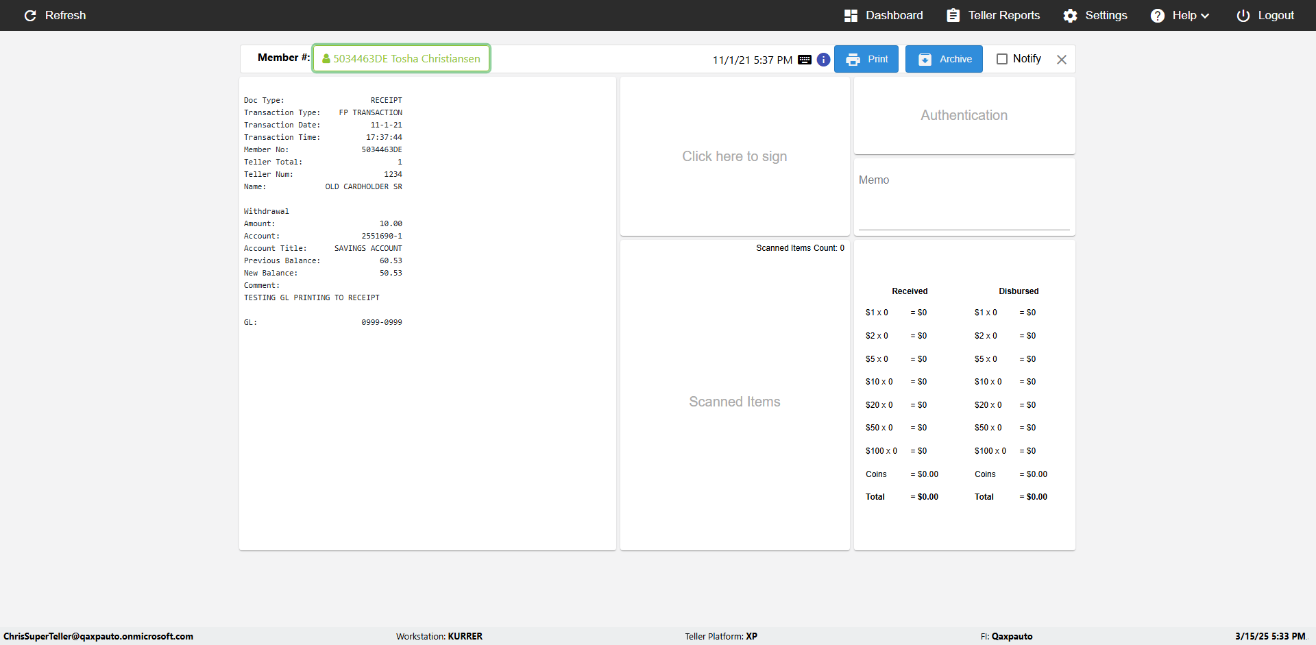This screenshot has height=645, width=1316.
Task: Click Logout in the top bar
Action: (x=1265, y=15)
